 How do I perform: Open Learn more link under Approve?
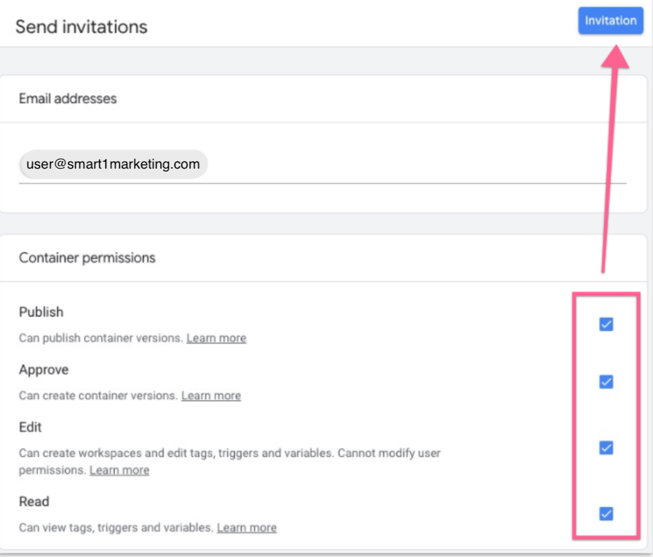(211, 395)
